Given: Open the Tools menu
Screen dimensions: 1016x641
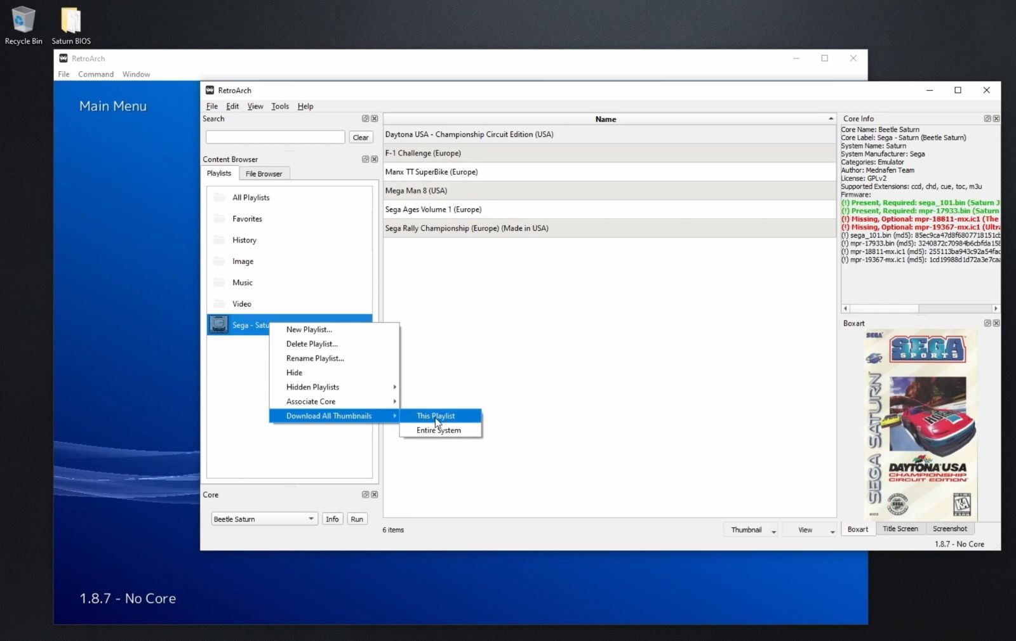Looking at the screenshot, I should (280, 107).
